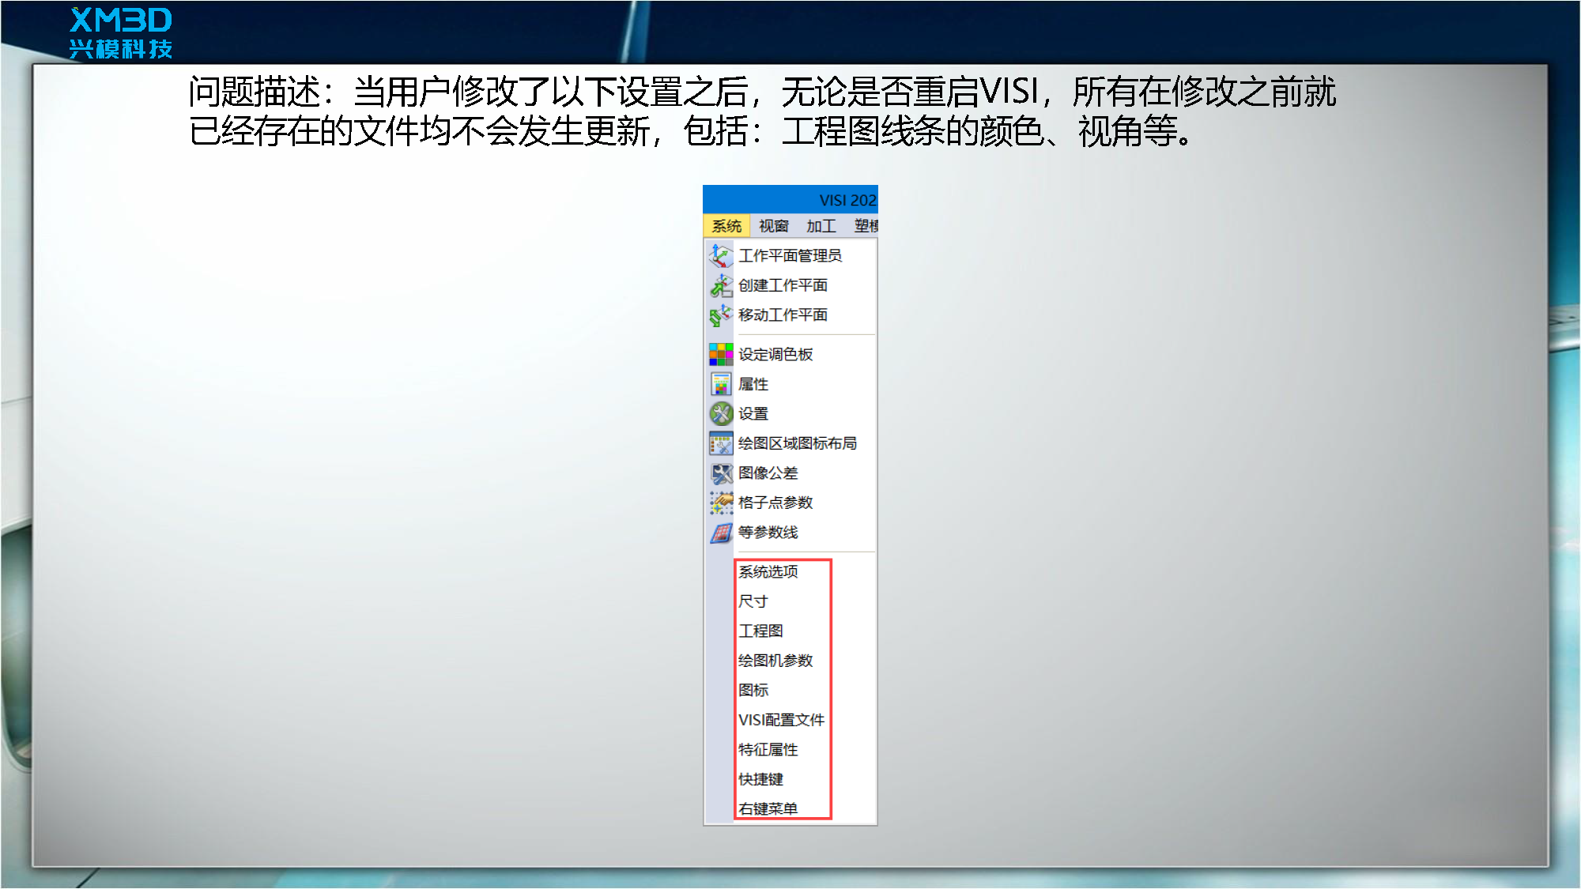Choose 移动工作平面 menu entry text
This screenshot has width=1581, height=889.
[x=783, y=315]
